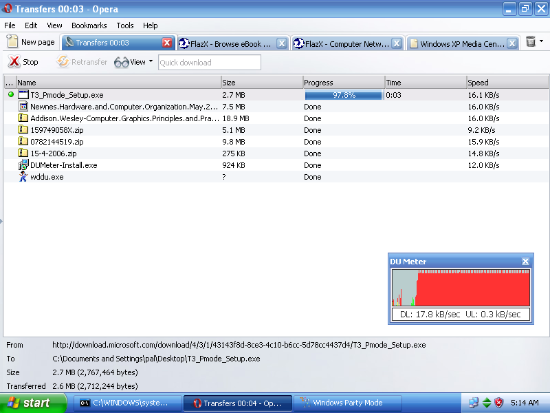This screenshot has height=413, width=550.
Task: Click the T3_Pmode_Setup.exe file icon
Action: pyautogui.click(x=23, y=95)
